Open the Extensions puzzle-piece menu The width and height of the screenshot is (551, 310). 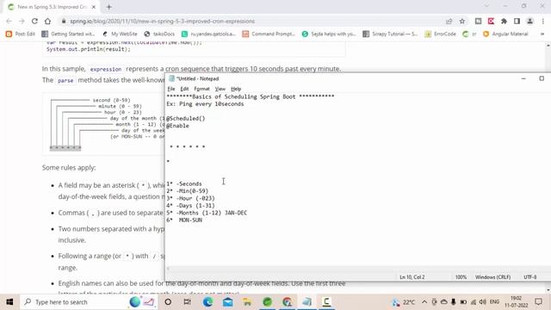coord(504,21)
